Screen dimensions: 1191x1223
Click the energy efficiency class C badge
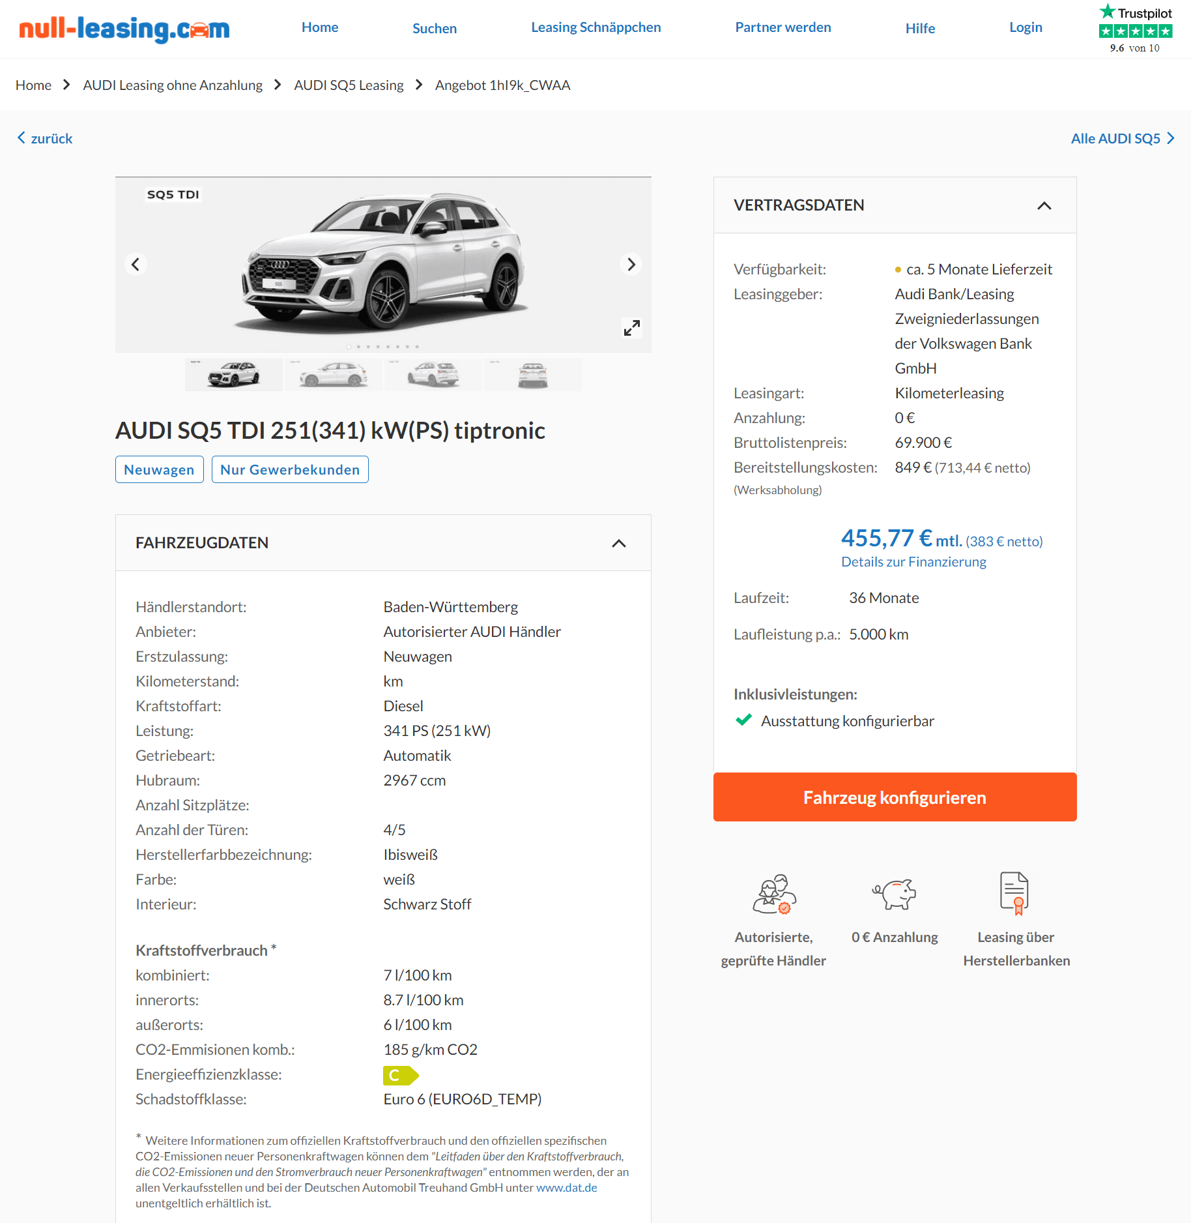tap(400, 1075)
